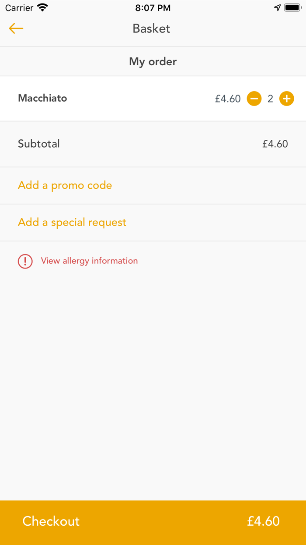Click the battery icon in status bar

tap(292, 7)
